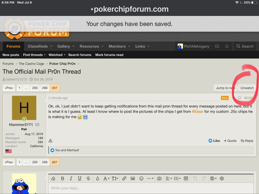The height and width of the screenshot is (194, 259).
Task: Toggle strikethrough formatting
Action: 88,178
